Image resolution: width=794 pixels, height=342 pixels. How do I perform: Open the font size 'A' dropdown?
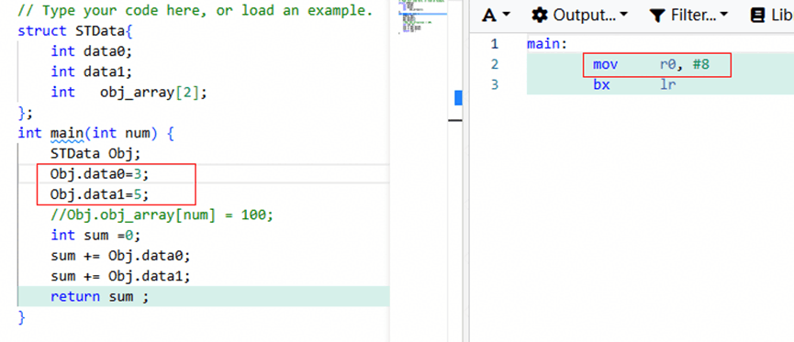pos(496,16)
